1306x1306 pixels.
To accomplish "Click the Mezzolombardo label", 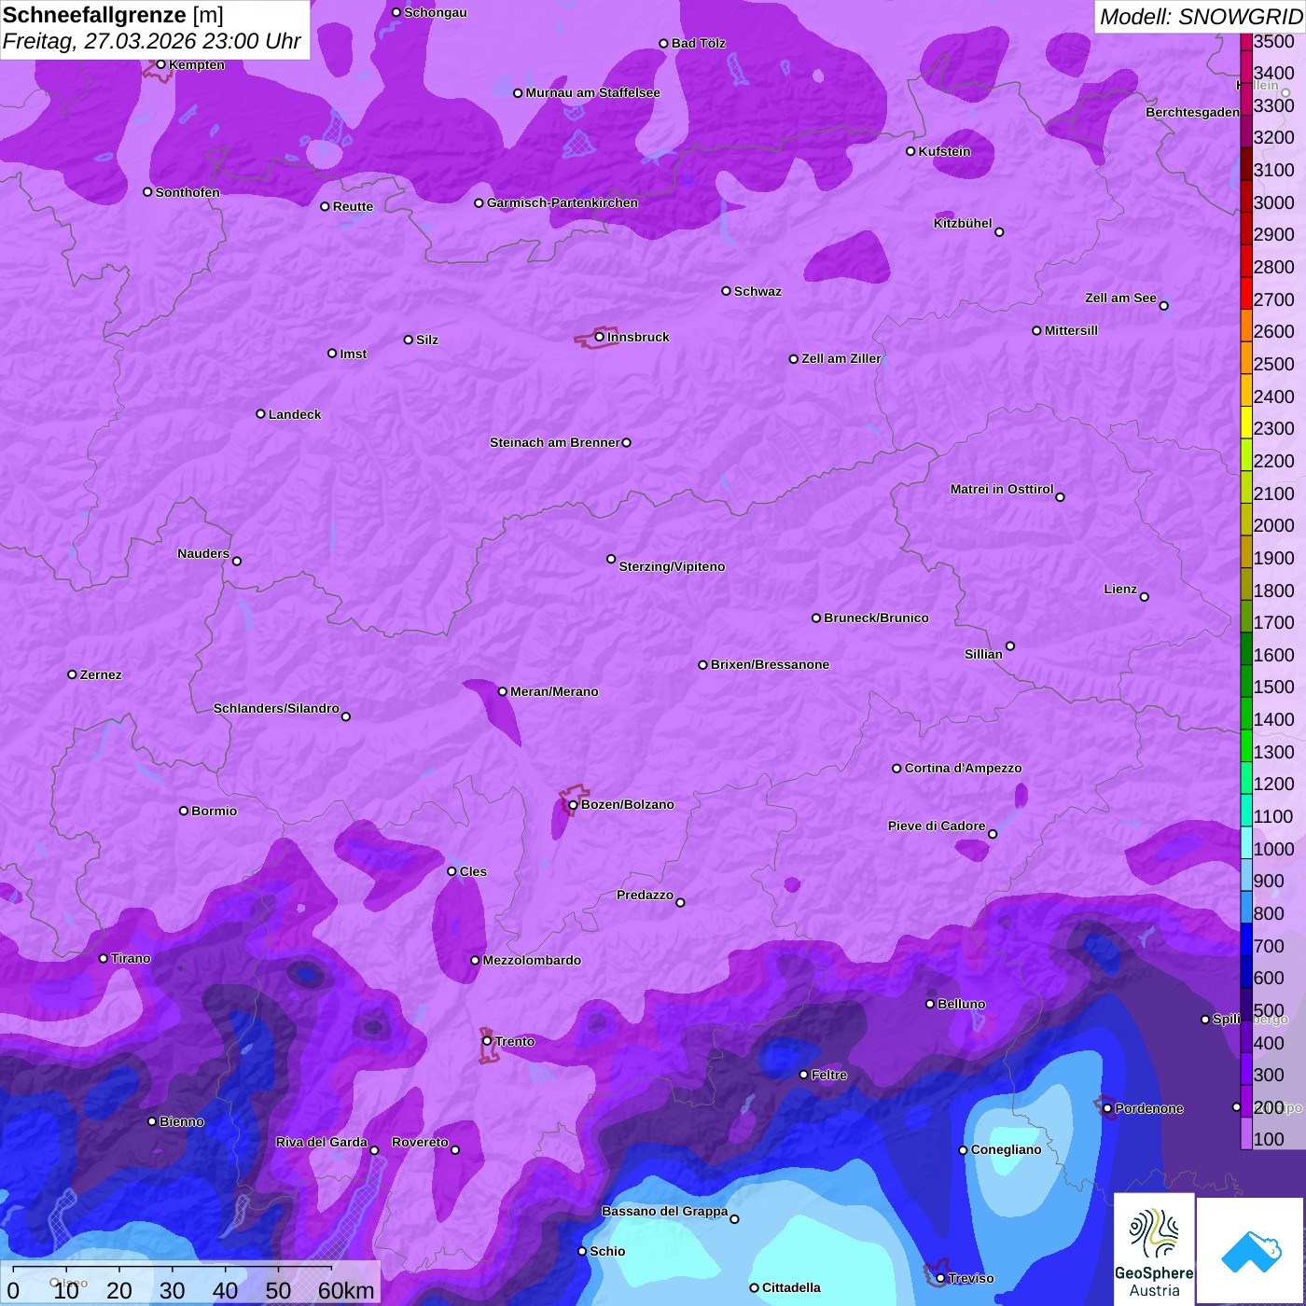I will click(x=533, y=960).
